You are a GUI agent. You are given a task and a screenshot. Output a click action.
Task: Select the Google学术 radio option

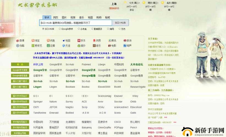(x=60, y=29)
